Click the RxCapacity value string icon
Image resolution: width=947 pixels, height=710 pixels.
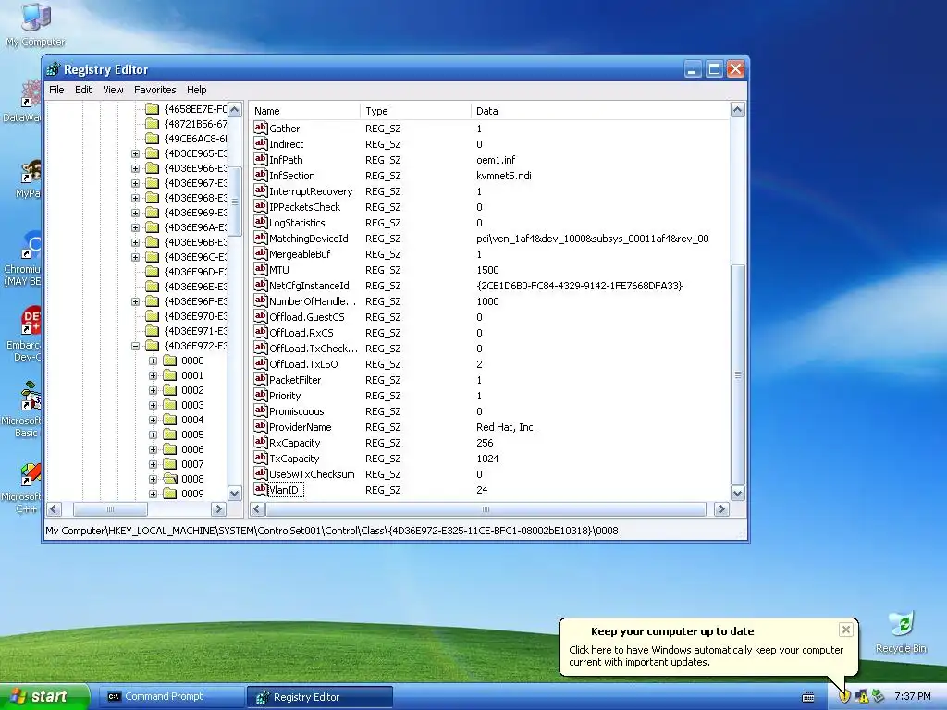pos(260,442)
